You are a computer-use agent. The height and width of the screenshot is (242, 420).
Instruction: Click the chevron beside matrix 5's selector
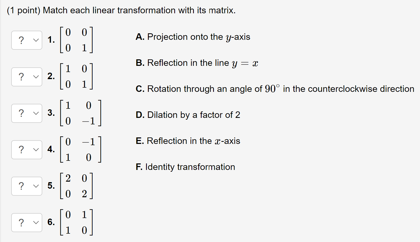[35, 186]
